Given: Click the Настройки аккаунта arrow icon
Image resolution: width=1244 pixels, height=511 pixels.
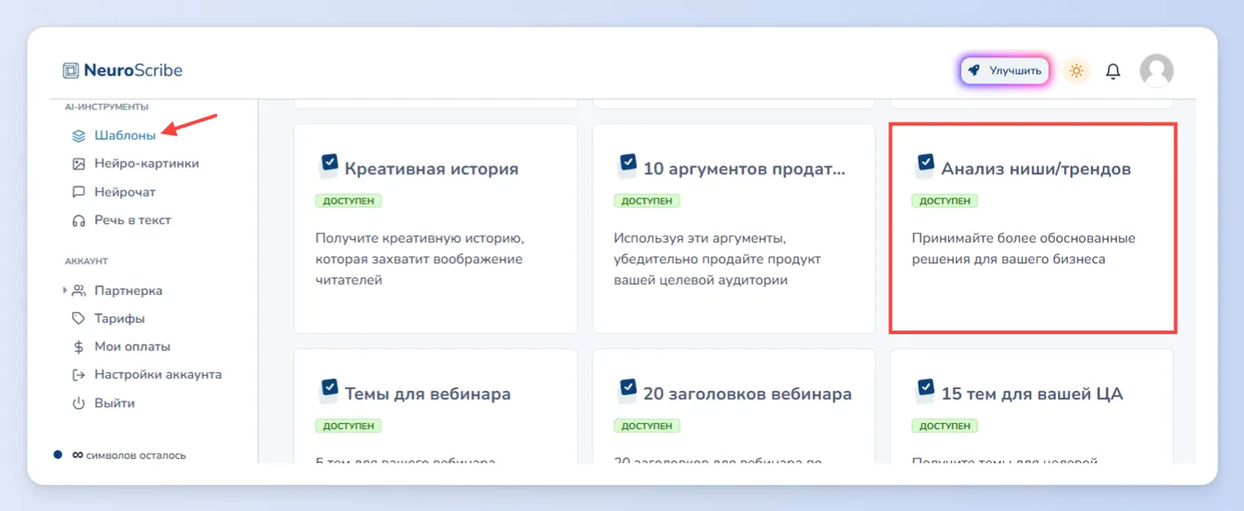Looking at the screenshot, I should click(78, 375).
